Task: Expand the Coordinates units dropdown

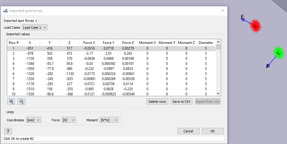Action: [34, 120]
